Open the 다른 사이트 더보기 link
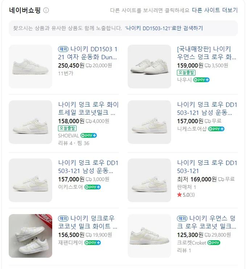This screenshot has height=269, width=248. (215, 10)
